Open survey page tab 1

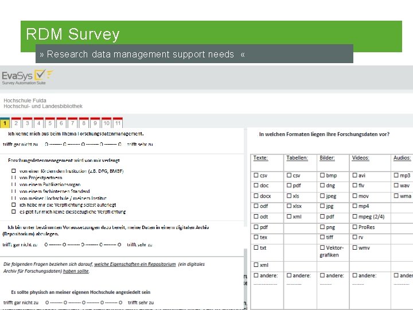tap(5, 123)
